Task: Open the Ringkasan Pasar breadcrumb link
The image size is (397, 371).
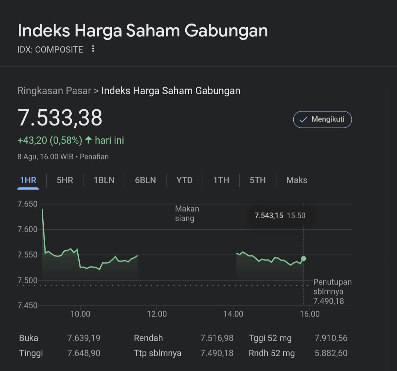Action: [54, 91]
